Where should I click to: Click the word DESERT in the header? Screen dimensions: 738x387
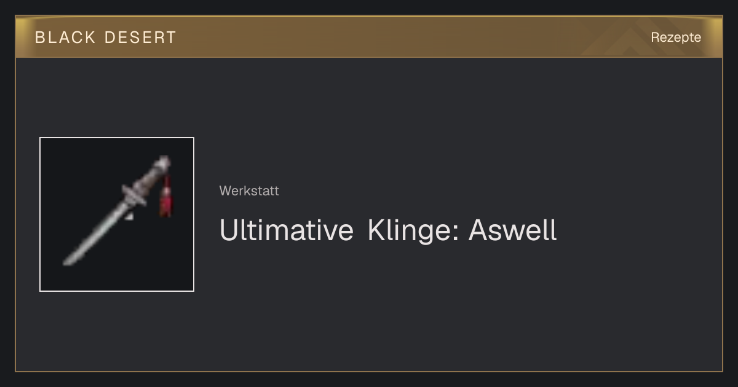click(x=140, y=37)
